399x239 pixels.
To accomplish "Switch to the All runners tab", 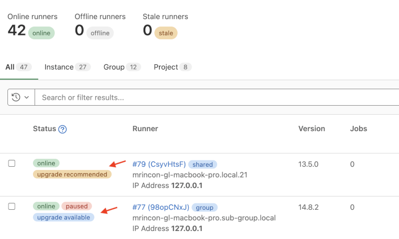I will [18, 67].
